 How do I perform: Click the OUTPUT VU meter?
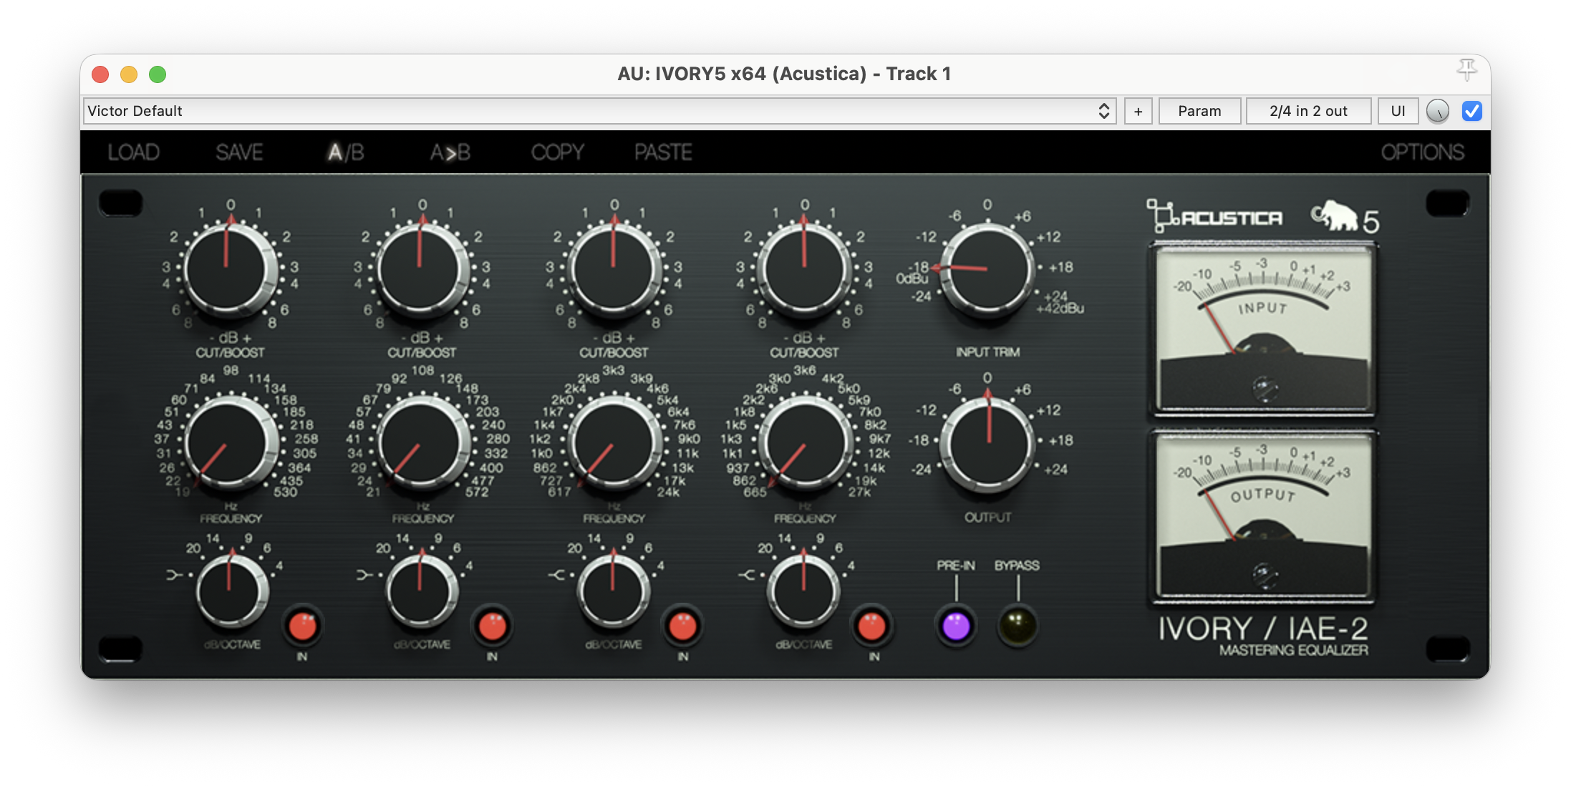(1263, 517)
